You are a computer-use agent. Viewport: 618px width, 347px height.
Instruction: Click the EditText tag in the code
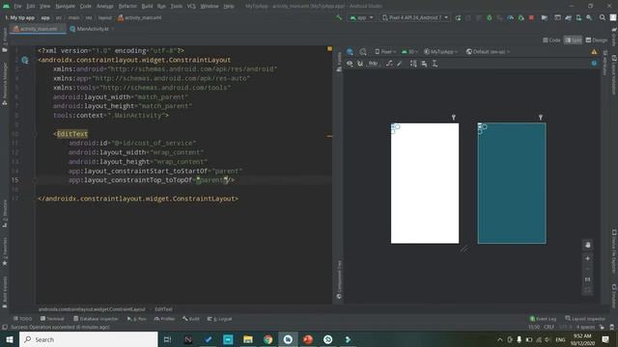click(x=72, y=134)
